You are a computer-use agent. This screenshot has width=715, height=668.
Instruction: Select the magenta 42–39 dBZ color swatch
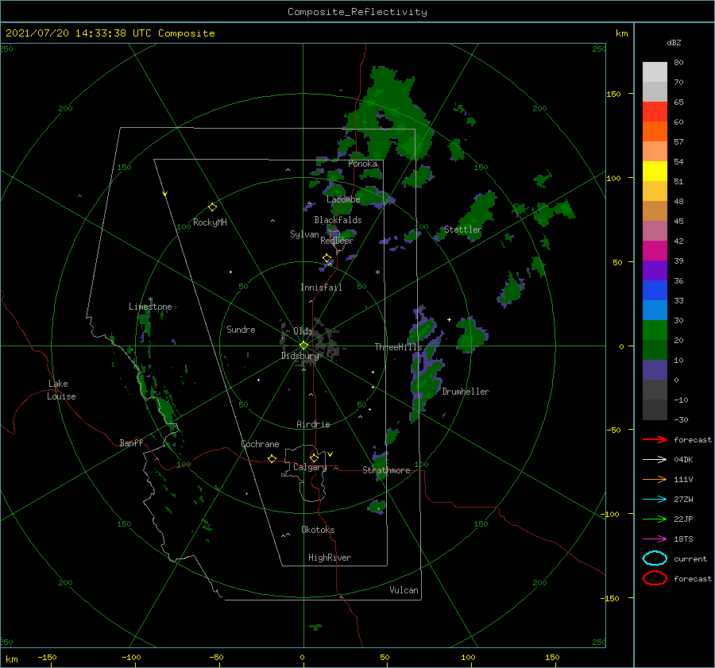(x=655, y=250)
